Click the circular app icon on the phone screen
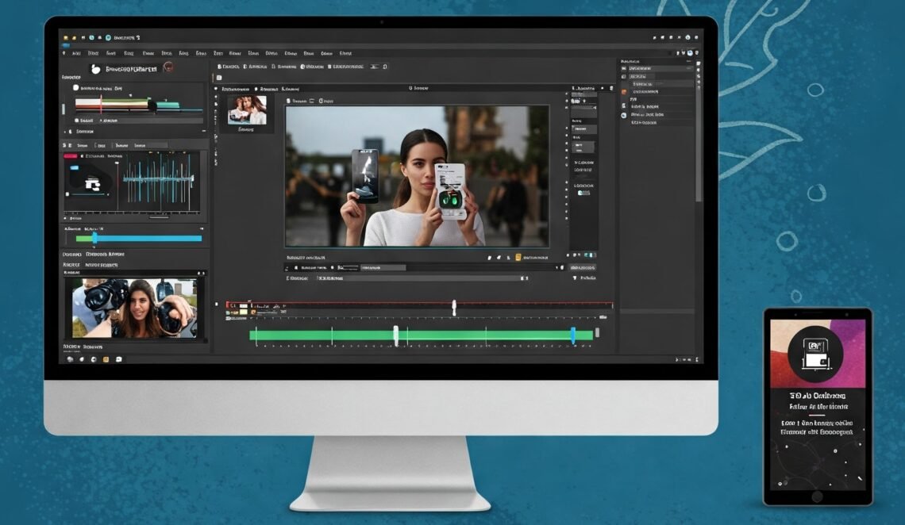The image size is (905, 525). [815, 353]
